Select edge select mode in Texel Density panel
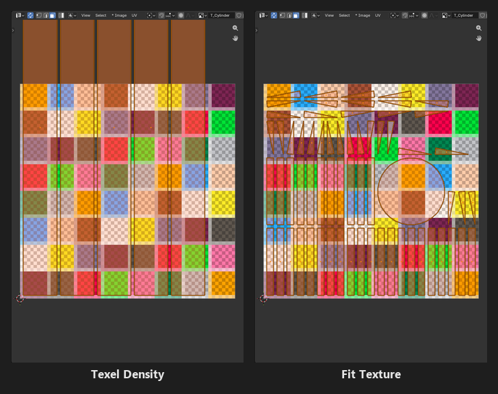Image resolution: width=498 pixels, height=394 pixels. [46, 15]
